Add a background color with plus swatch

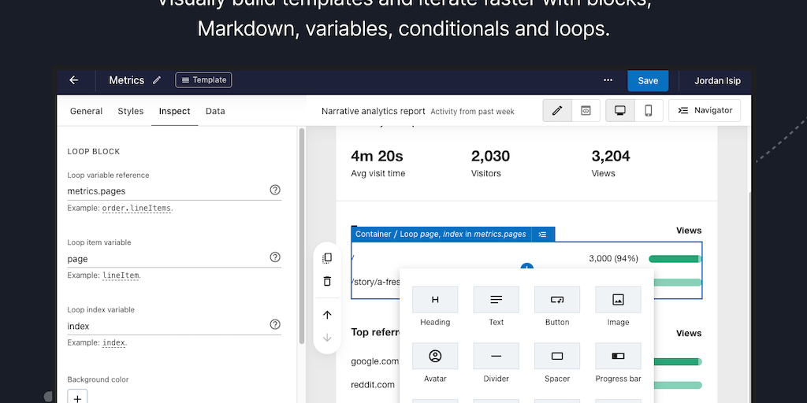pyautogui.click(x=78, y=397)
